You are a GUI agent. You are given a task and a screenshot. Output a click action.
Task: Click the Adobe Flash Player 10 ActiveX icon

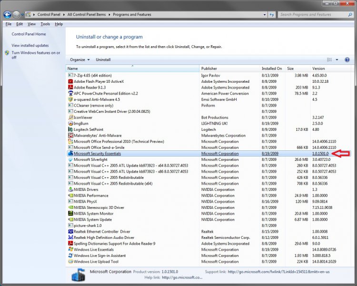(70, 81)
